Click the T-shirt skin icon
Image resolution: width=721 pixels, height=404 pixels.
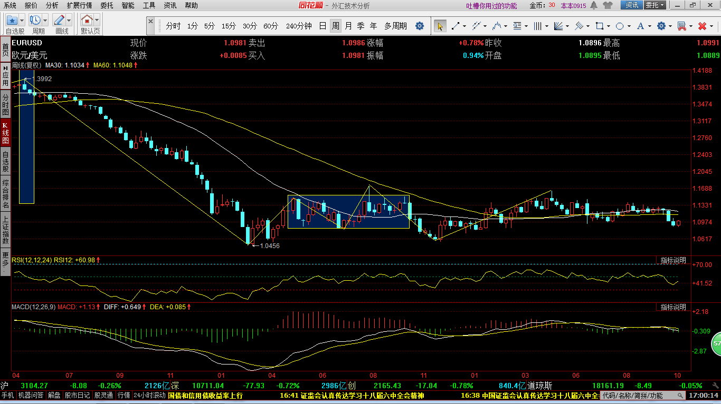click(608, 5)
